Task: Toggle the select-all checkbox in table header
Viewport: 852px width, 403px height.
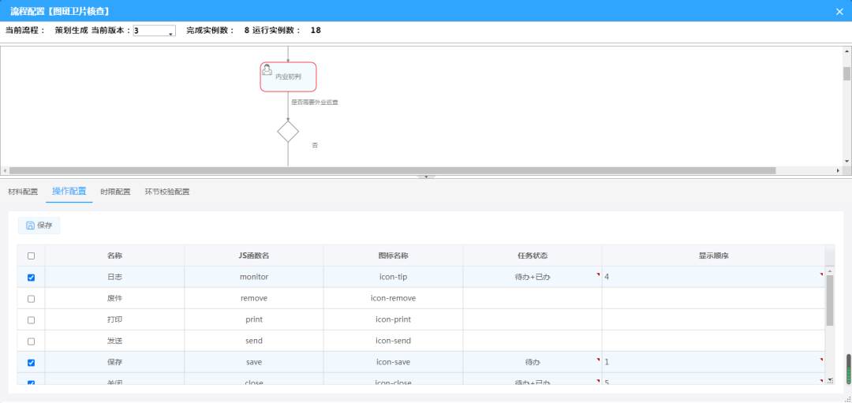Action: coord(31,256)
